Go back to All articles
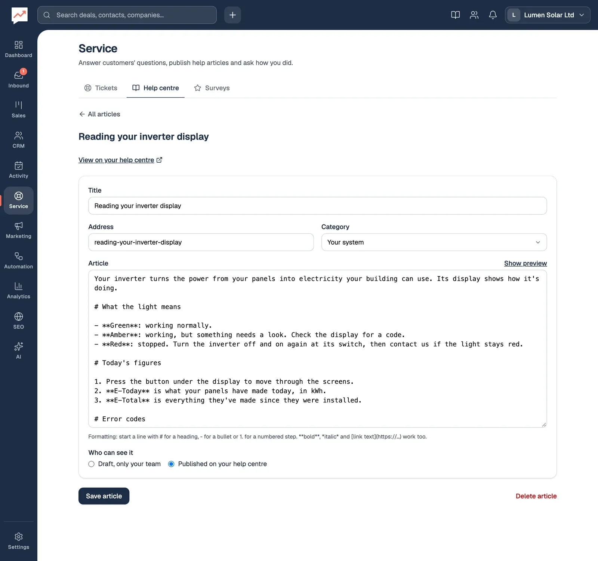 coord(99,114)
